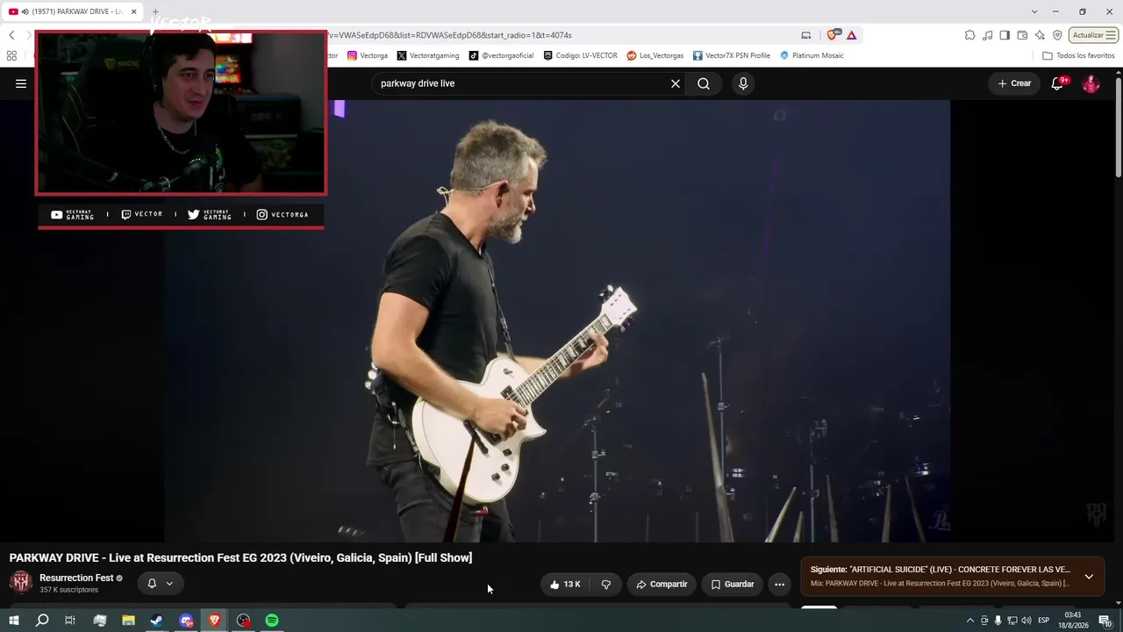Screen dimensions: 1123x632
Task: Open Spotify from the taskbar
Action: (272, 621)
